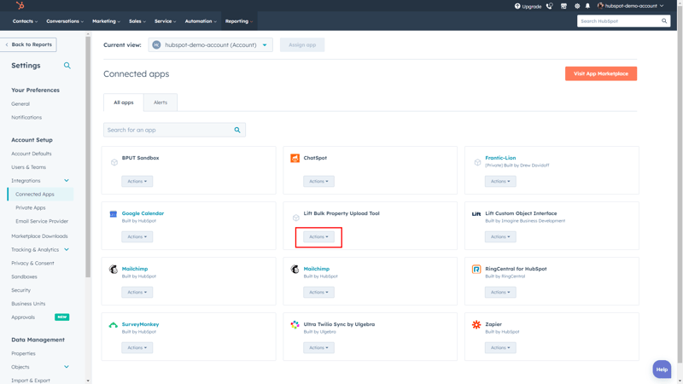Screen dimensions: 683x384
Task: Click Visit App Marketplace button
Action: click(601, 73)
